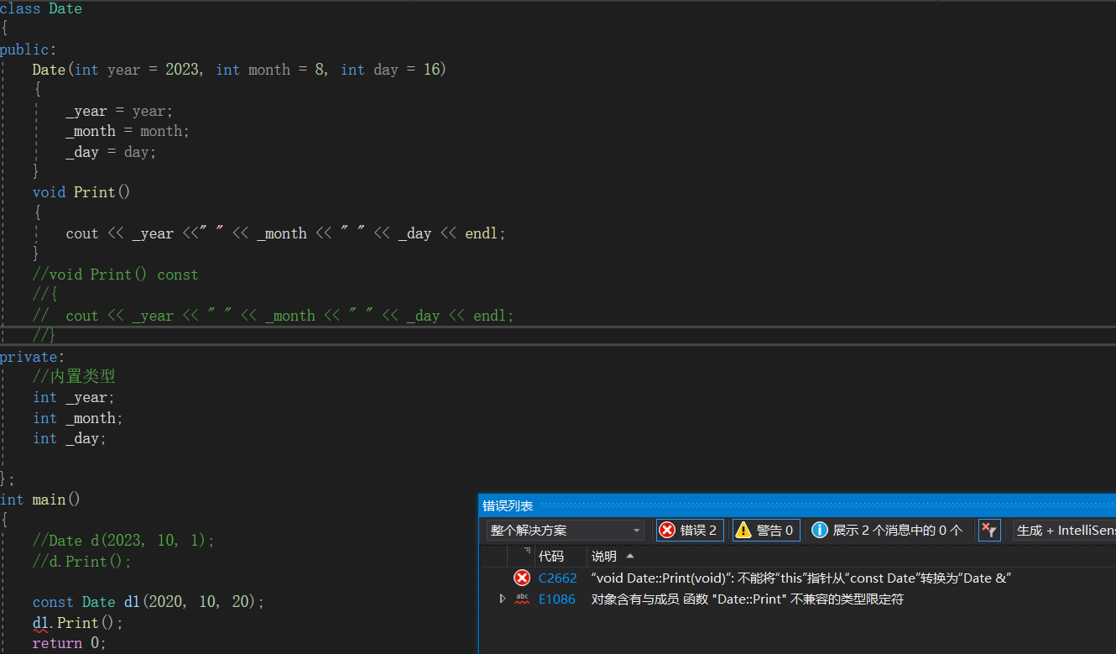
Task: Open error code link E1086
Action: pos(557,599)
